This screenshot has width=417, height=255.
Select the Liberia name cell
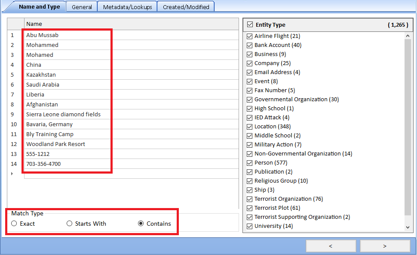click(x=132, y=95)
